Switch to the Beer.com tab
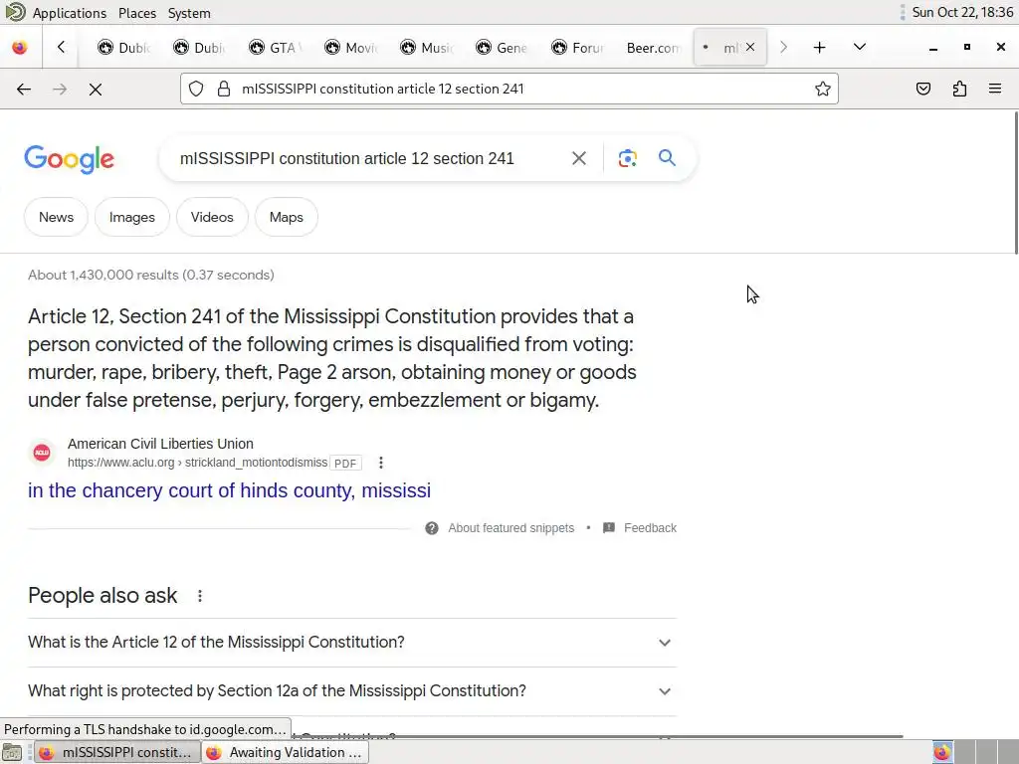Viewport: 1019px width, 764px height. pos(653,48)
